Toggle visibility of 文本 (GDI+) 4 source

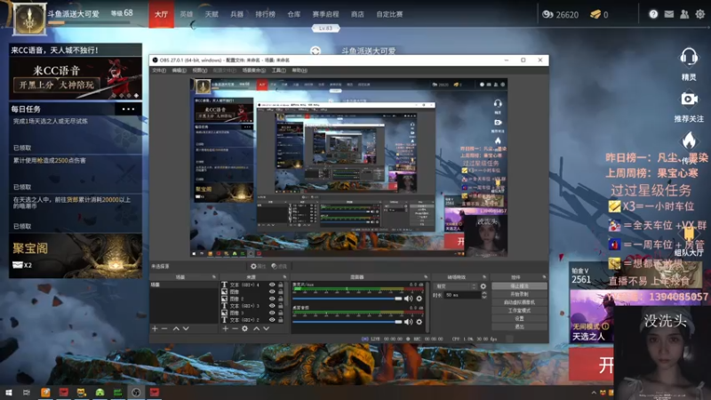pos(272,284)
